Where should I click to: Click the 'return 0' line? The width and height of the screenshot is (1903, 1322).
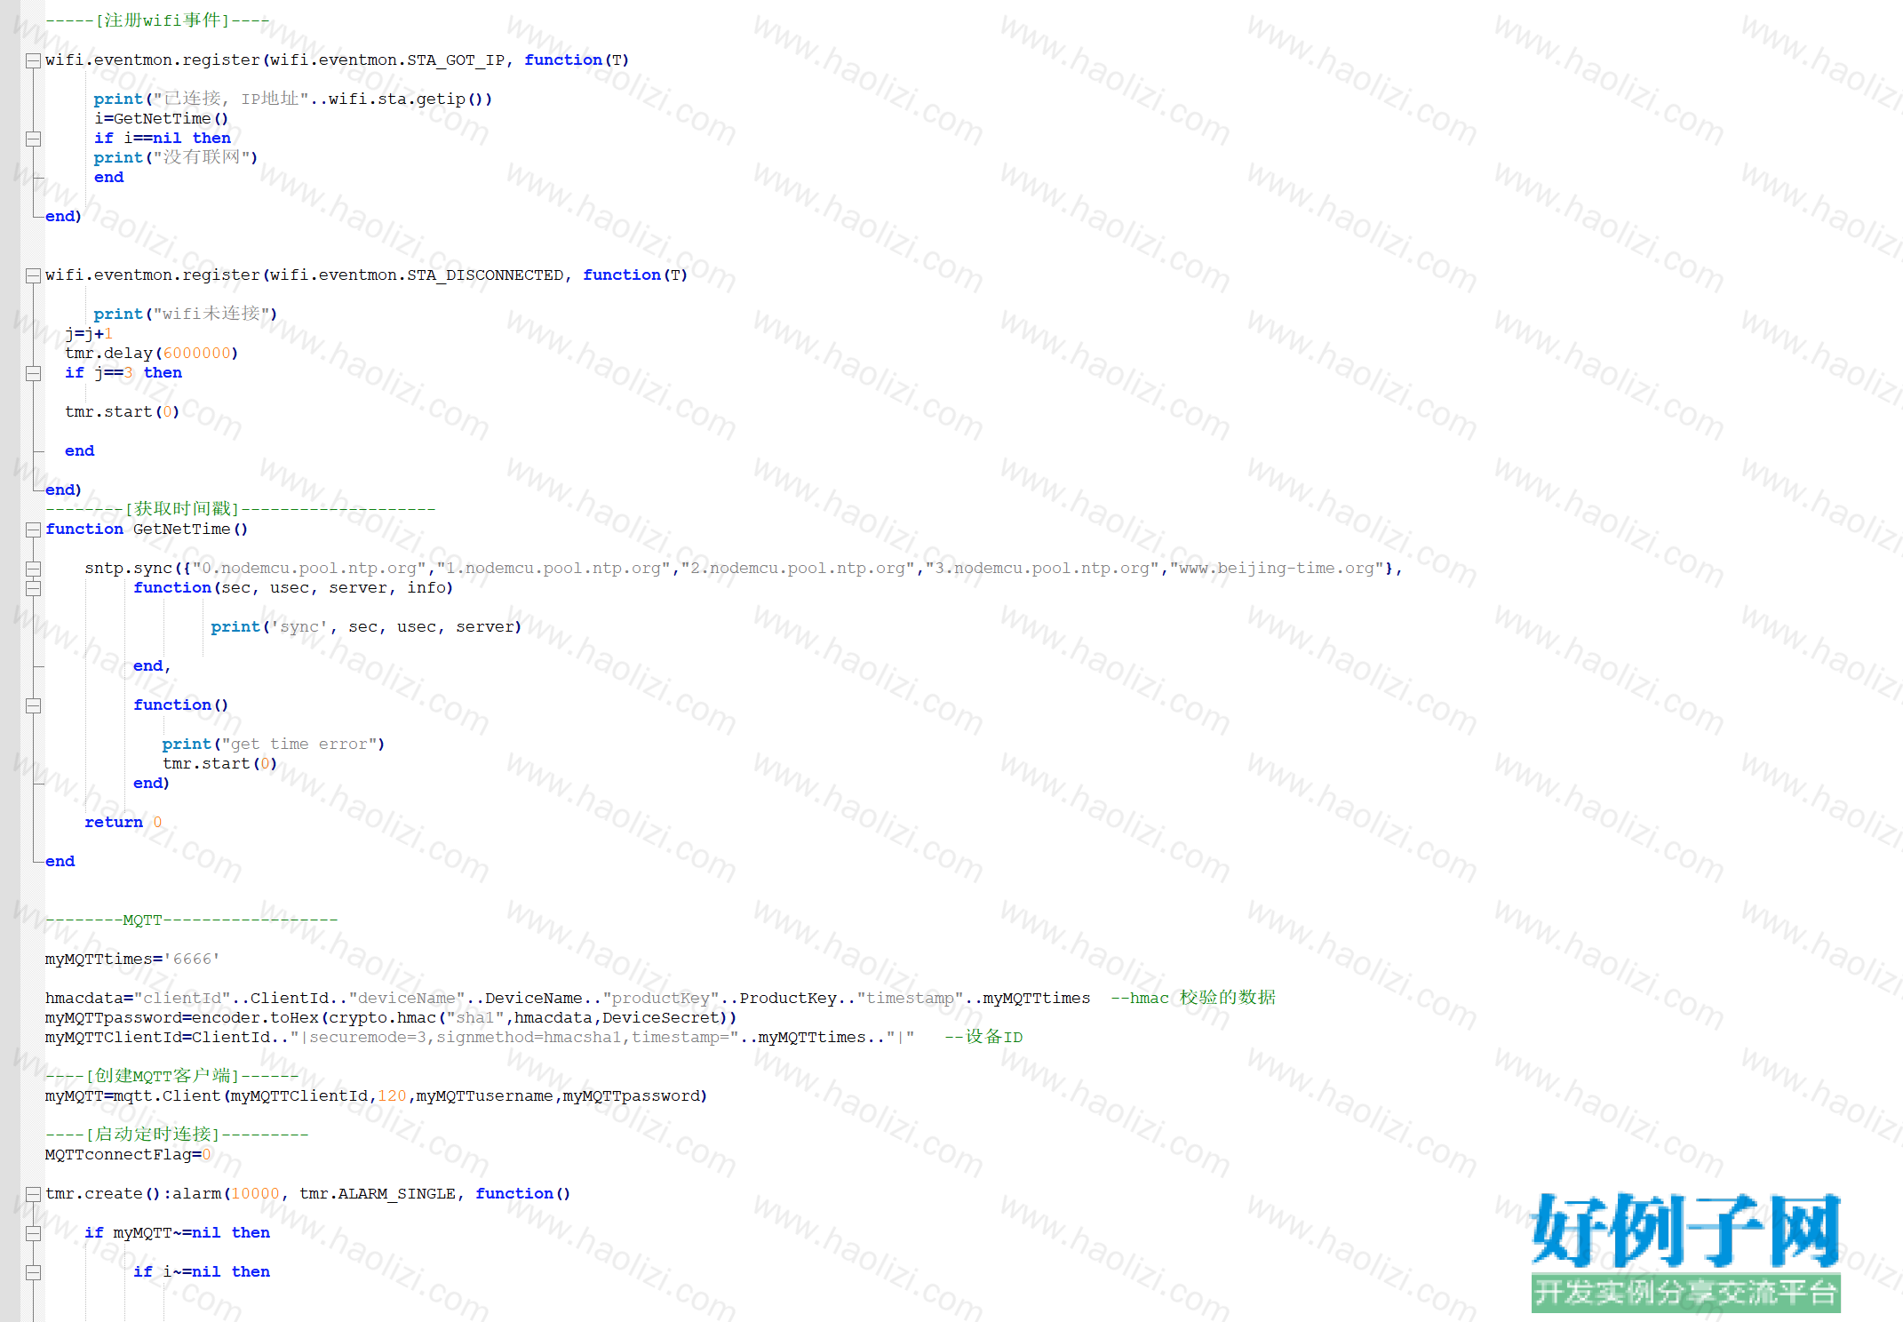pos(123,823)
